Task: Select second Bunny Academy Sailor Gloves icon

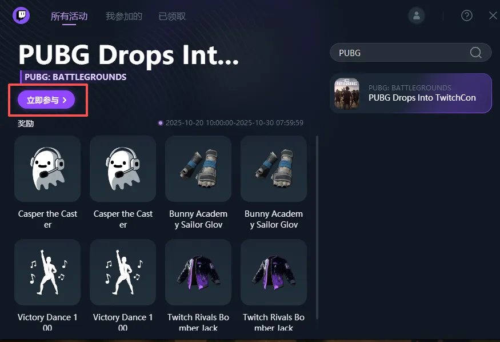Action: (274, 169)
